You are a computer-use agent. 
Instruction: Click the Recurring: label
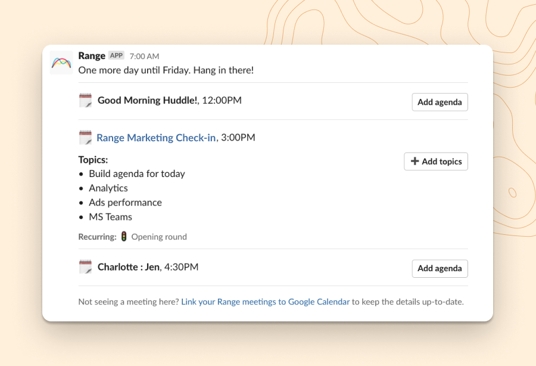click(x=98, y=237)
